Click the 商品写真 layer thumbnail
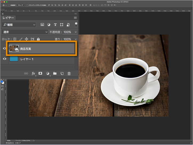 click(14, 49)
